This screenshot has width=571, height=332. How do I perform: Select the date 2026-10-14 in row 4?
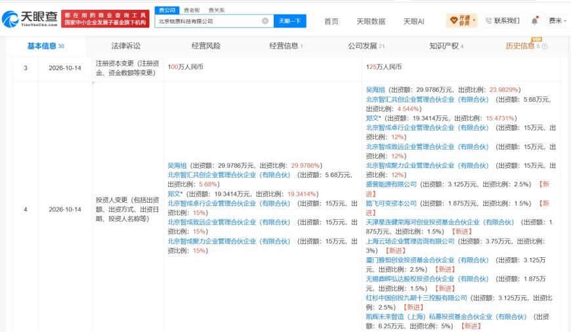[x=65, y=209]
